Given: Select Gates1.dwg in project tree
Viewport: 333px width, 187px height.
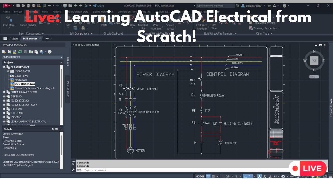Looking at the screenshot, I should click(21, 76).
